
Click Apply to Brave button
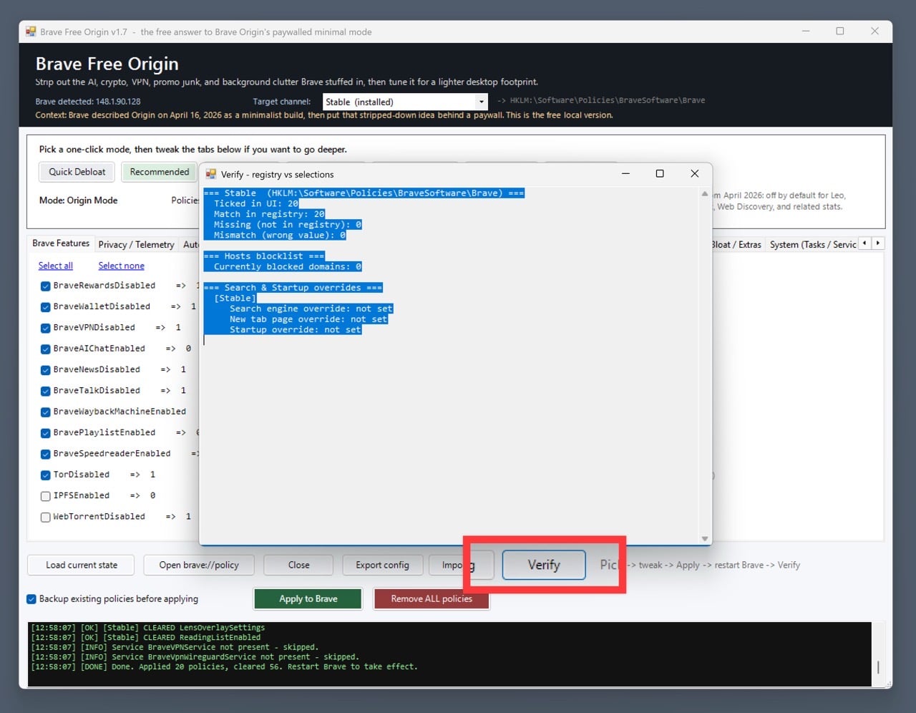click(x=308, y=598)
